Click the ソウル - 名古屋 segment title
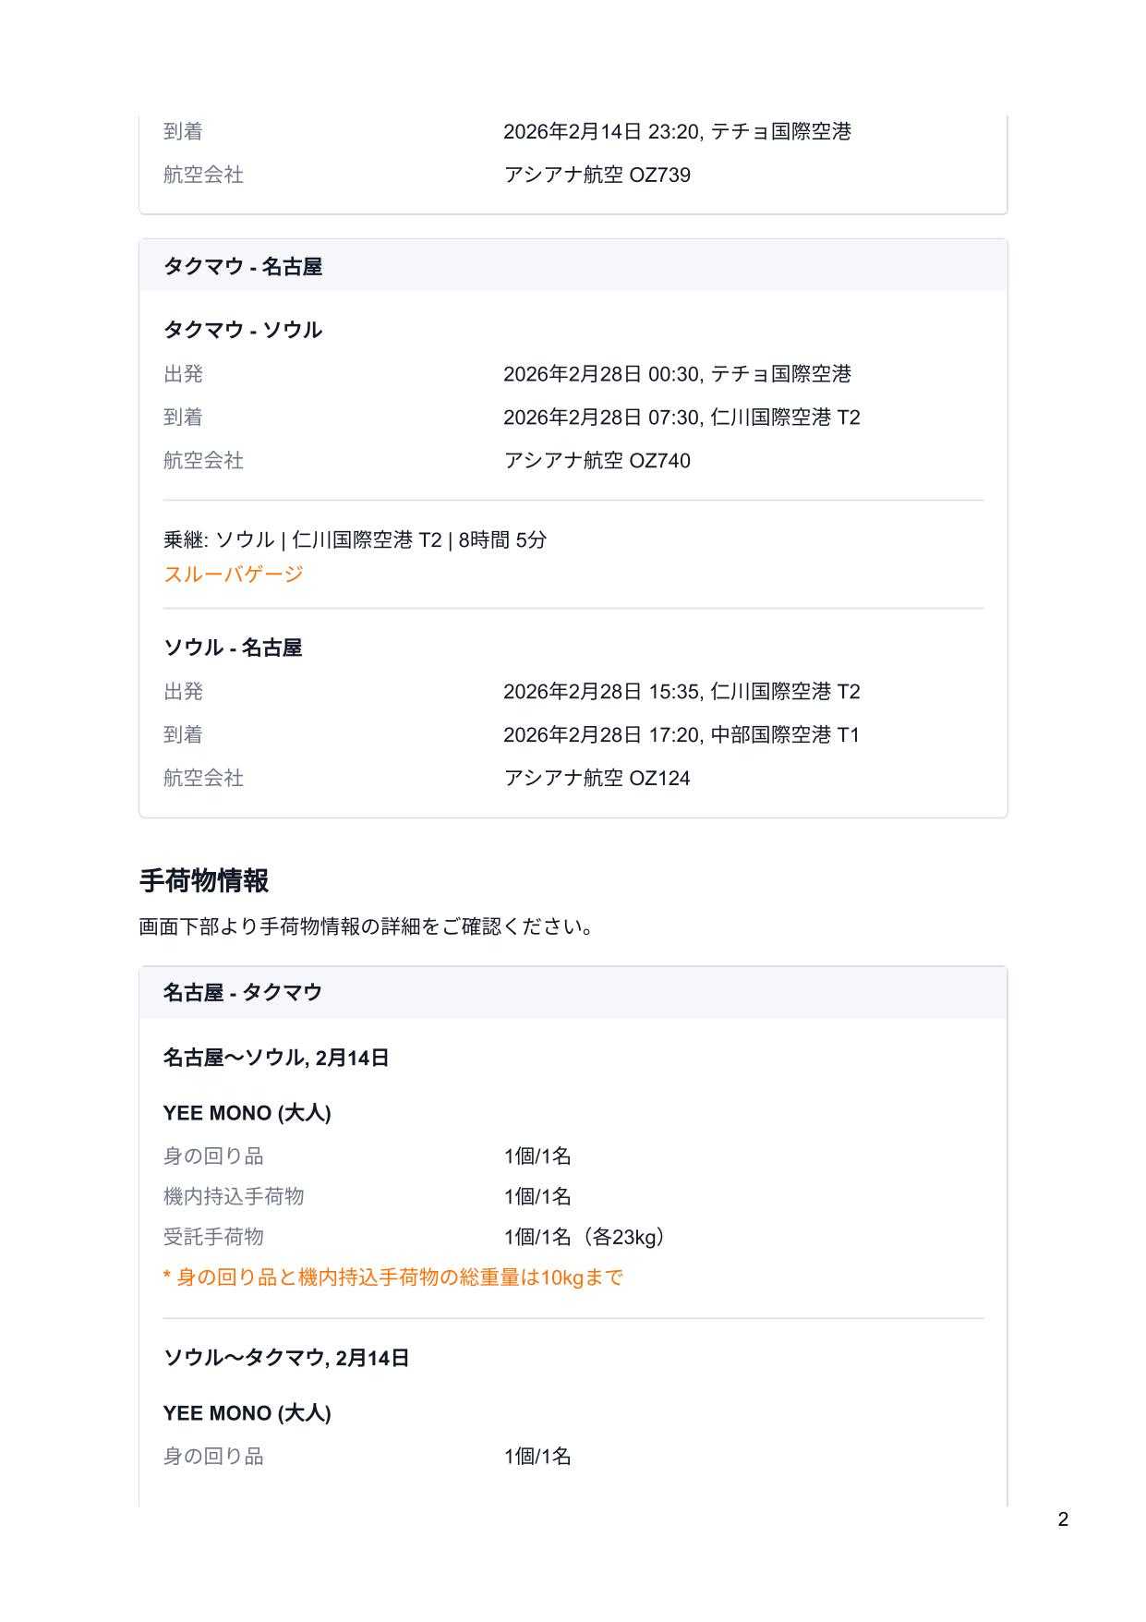This screenshot has height=1622, width=1146. [233, 648]
